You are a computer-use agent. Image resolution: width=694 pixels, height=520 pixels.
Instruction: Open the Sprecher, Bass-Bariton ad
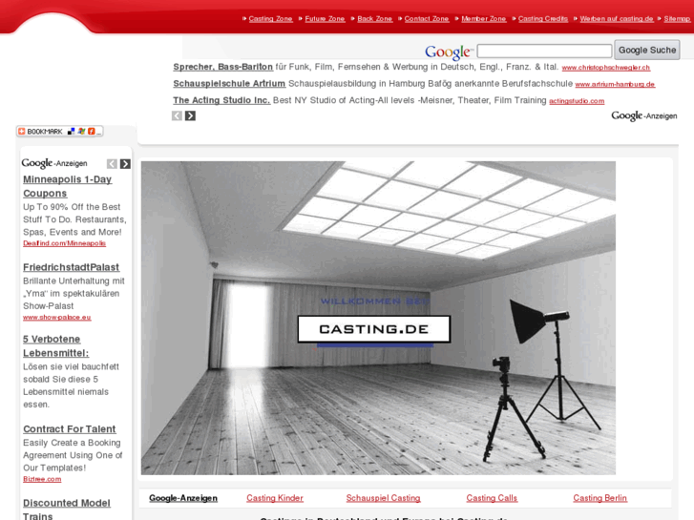point(222,67)
